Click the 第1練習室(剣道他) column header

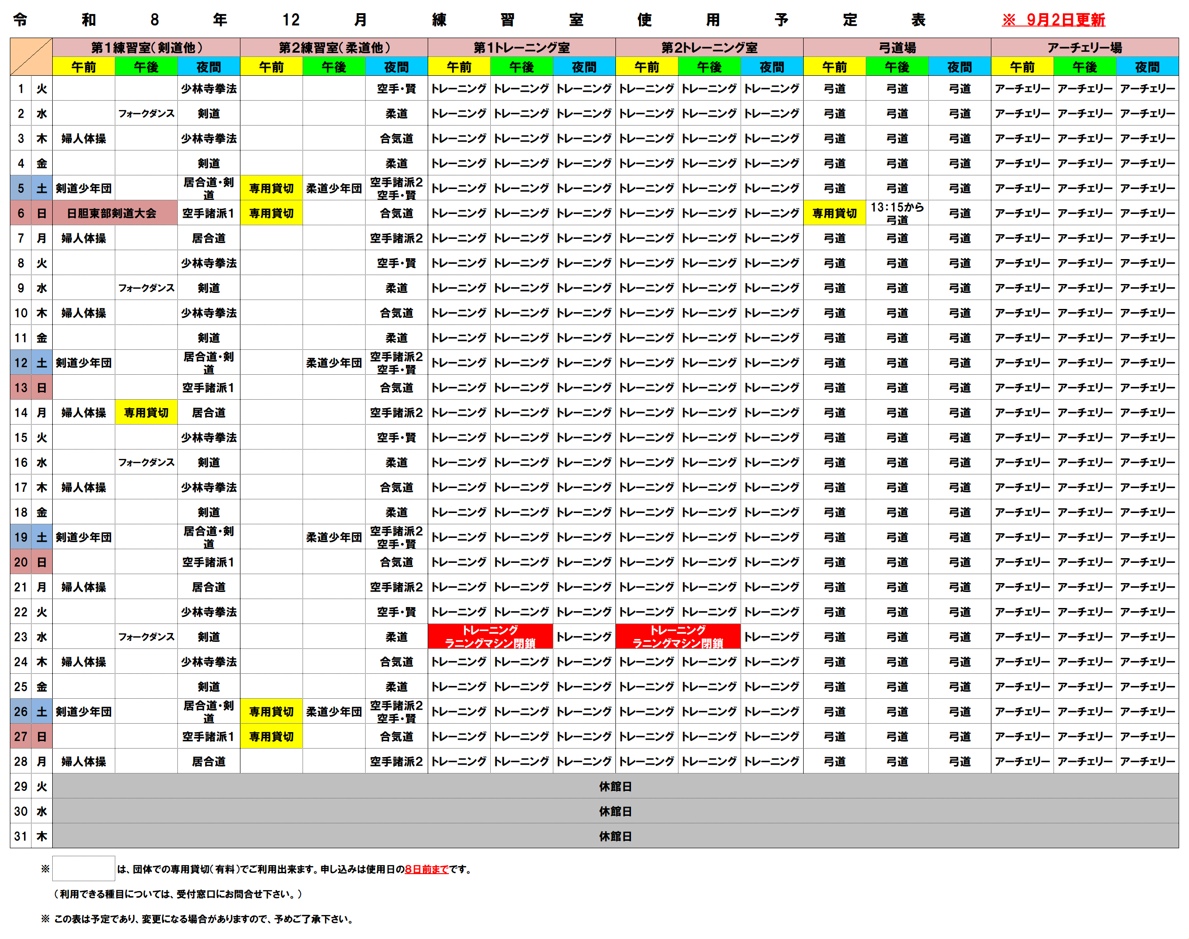146,47
